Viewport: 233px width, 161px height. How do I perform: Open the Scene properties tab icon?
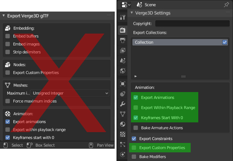(x=123, y=61)
